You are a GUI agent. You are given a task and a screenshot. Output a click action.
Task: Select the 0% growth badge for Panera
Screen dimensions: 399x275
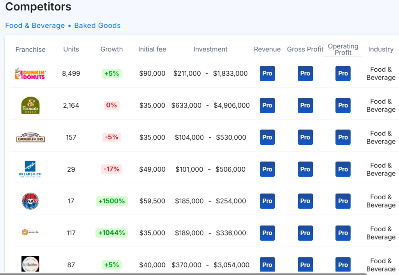(x=111, y=105)
